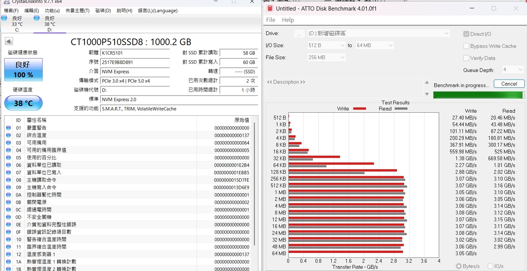Image resolution: width=527 pixels, height=271 pixels.
Task: Click status orb for attribute 05 使用的百分比
Action: coord(9,158)
